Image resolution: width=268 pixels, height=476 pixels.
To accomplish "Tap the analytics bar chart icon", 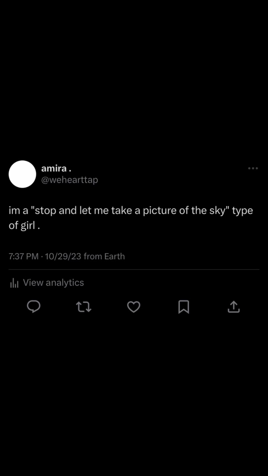I will (14, 283).
